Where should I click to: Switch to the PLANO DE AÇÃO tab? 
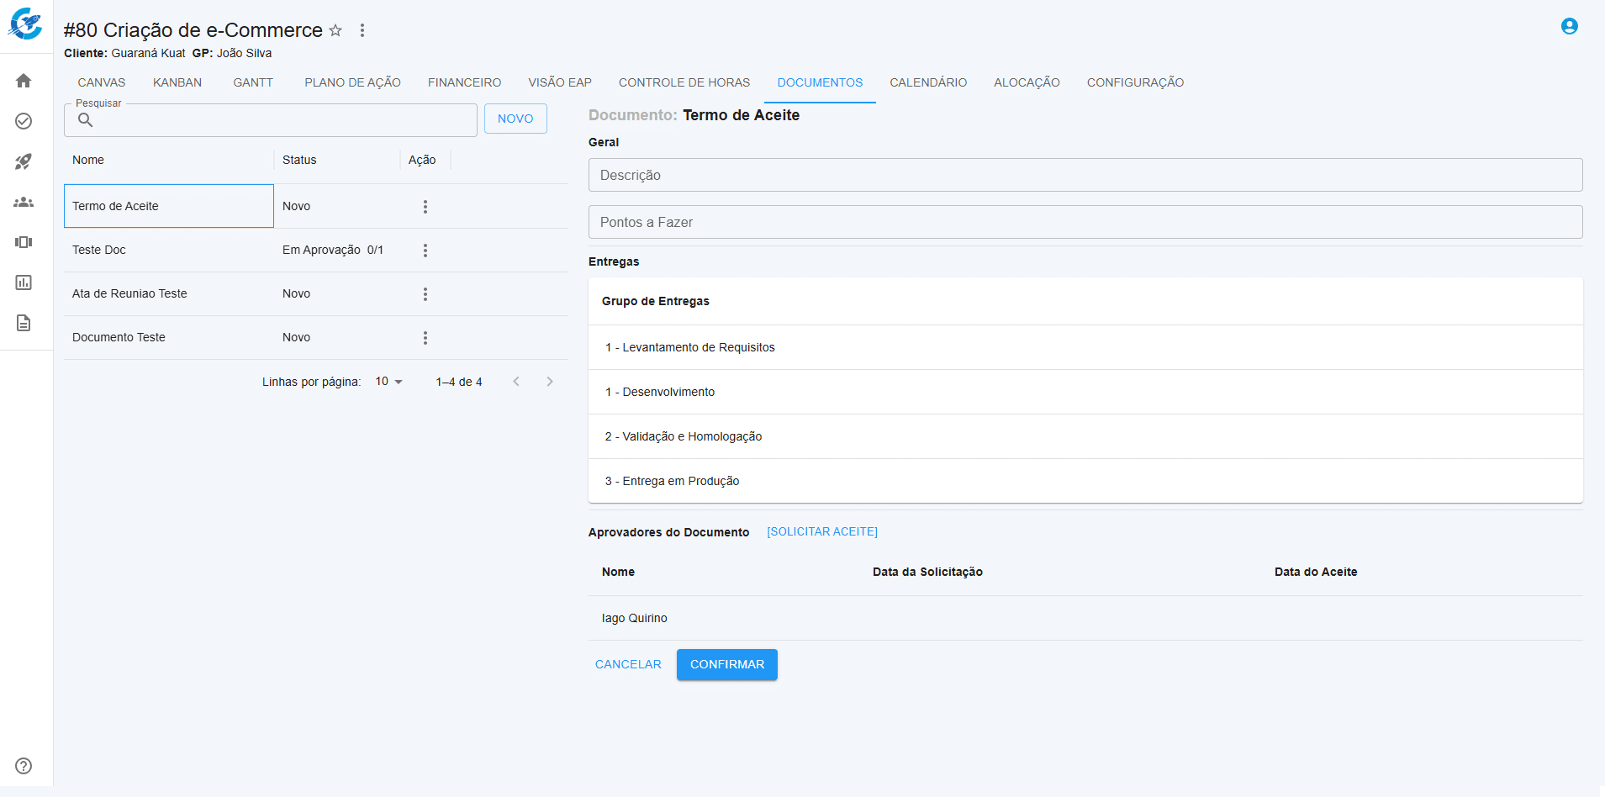(x=352, y=82)
